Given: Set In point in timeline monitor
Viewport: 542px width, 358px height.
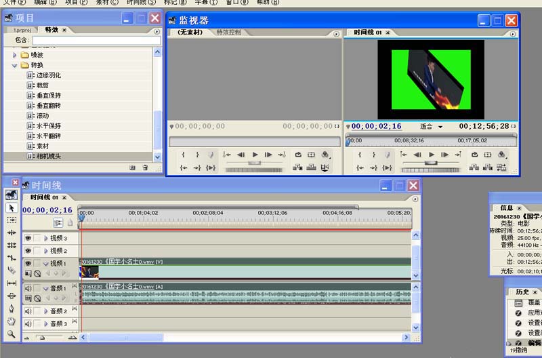Looking at the screenshot, I should coord(360,155).
